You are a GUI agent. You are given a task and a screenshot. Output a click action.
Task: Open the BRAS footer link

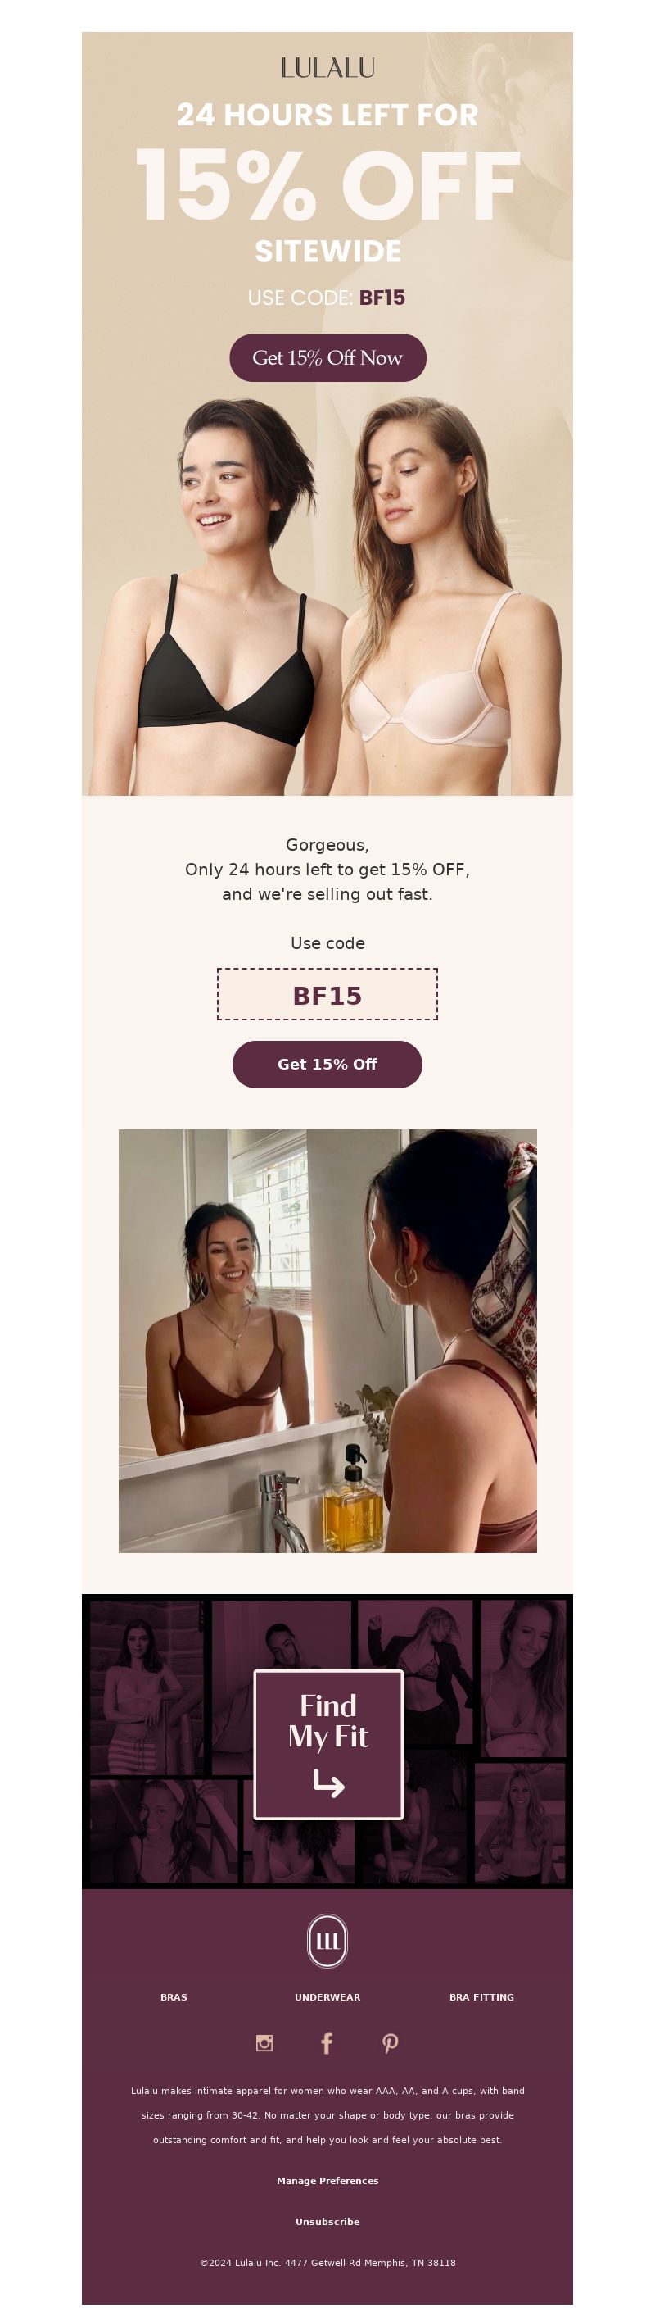tap(174, 1996)
